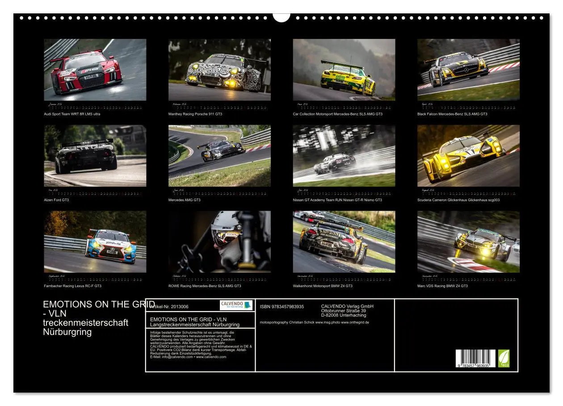Click caption 'Alzen Ford GT3'
The height and width of the screenshot is (406, 563).
(56, 200)
